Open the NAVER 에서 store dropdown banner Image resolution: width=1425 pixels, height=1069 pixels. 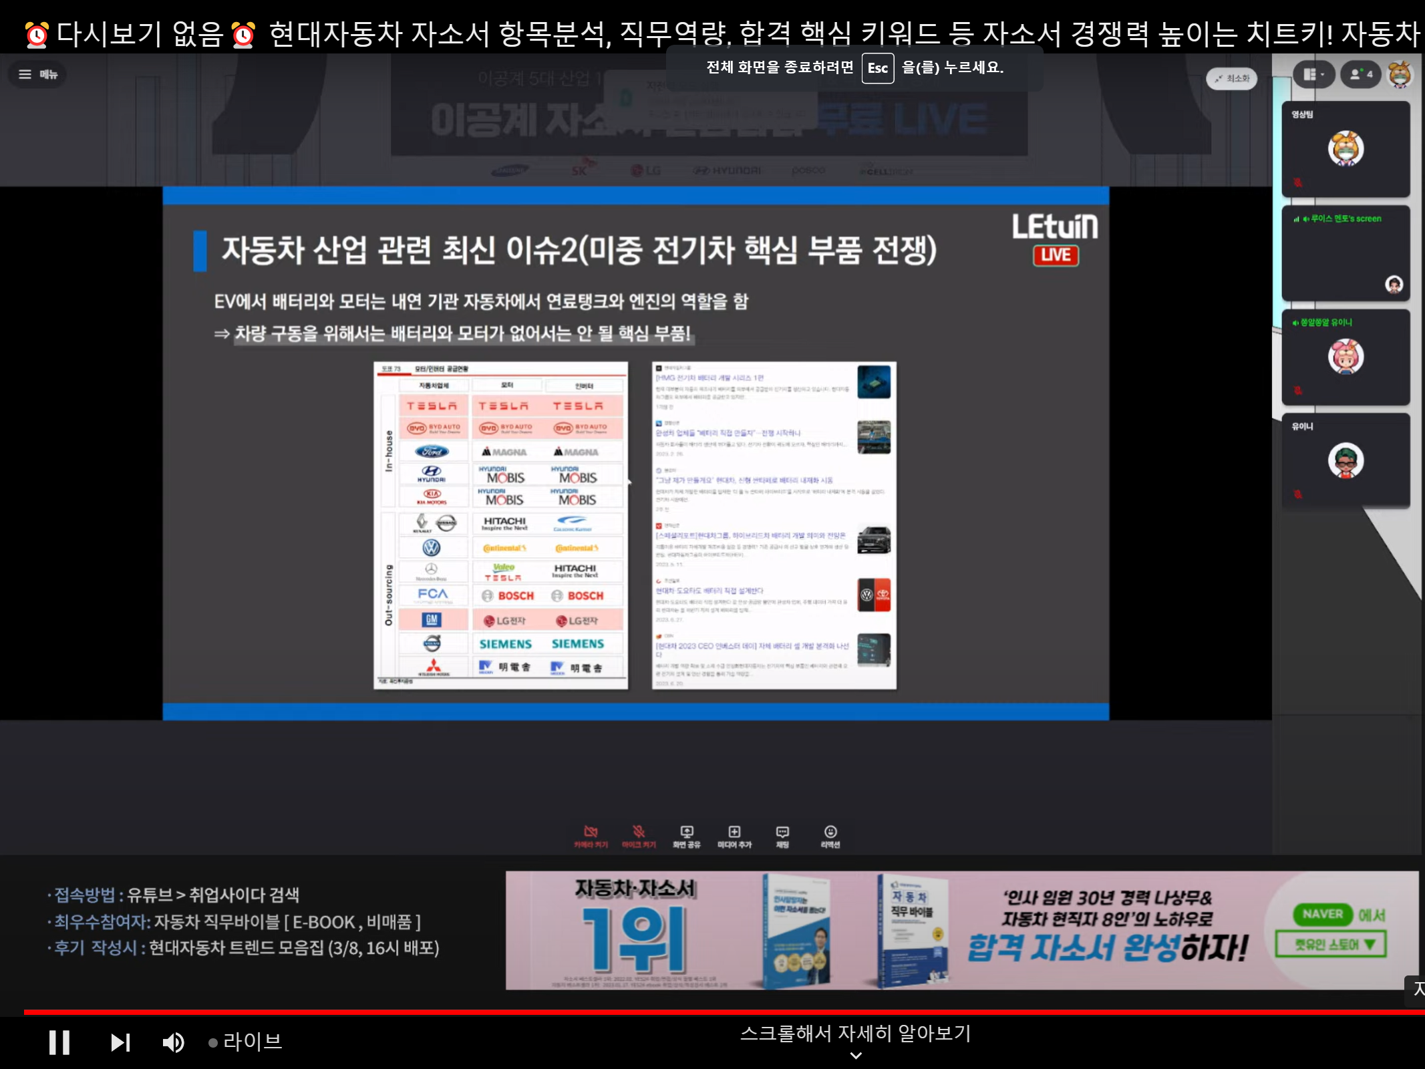[1331, 944]
